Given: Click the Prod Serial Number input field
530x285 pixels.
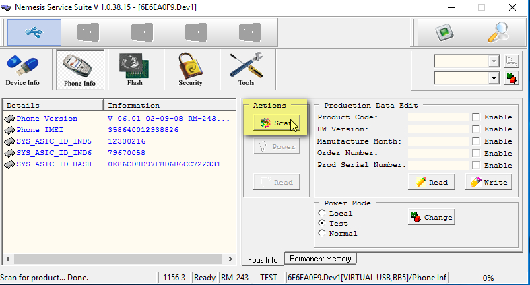Looking at the screenshot, I should point(438,165).
